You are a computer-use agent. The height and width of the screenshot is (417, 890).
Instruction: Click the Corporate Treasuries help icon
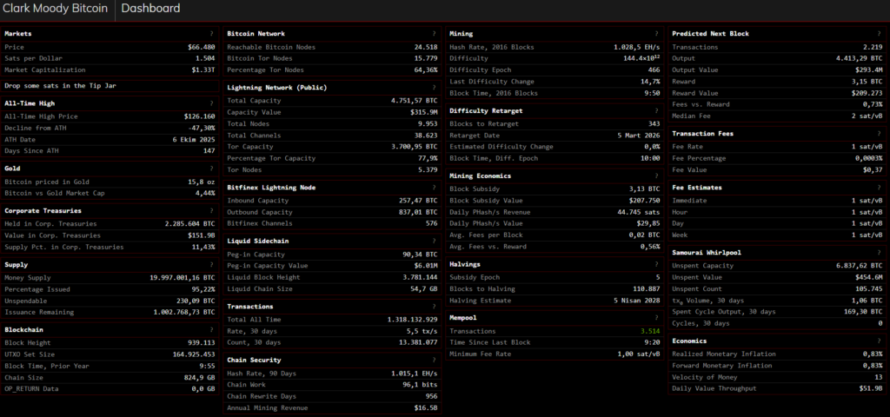tap(211, 211)
